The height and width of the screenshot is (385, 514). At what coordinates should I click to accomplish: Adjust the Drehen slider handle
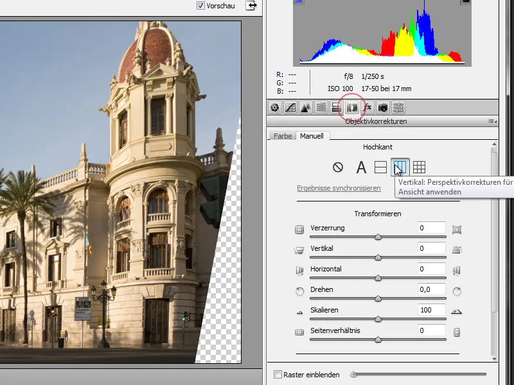tap(378, 298)
